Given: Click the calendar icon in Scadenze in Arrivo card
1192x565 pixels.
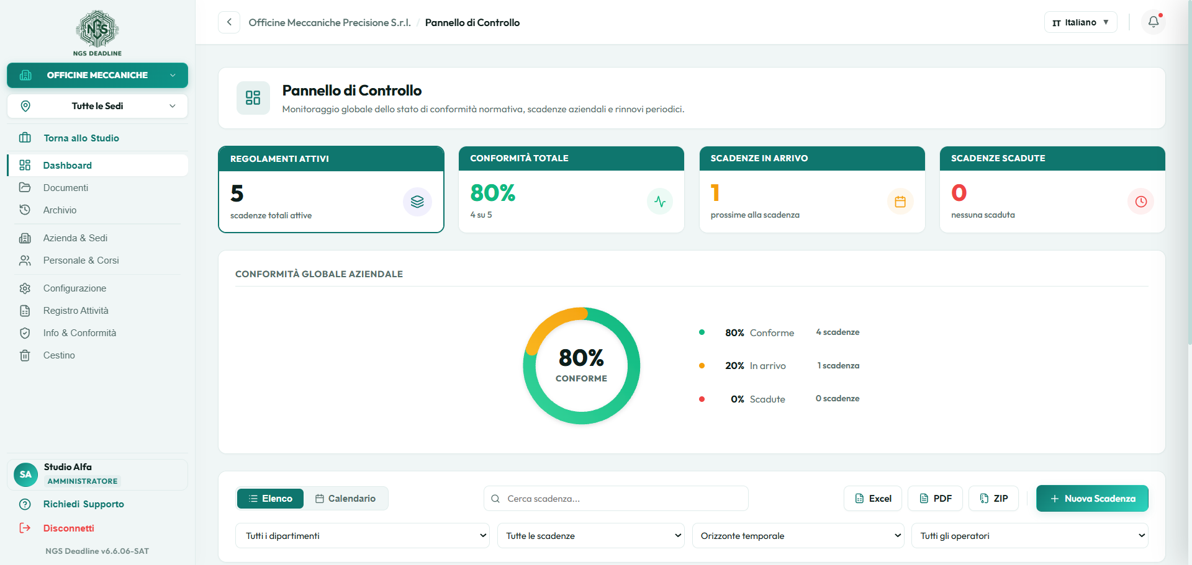Looking at the screenshot, I should pos(900,202).
